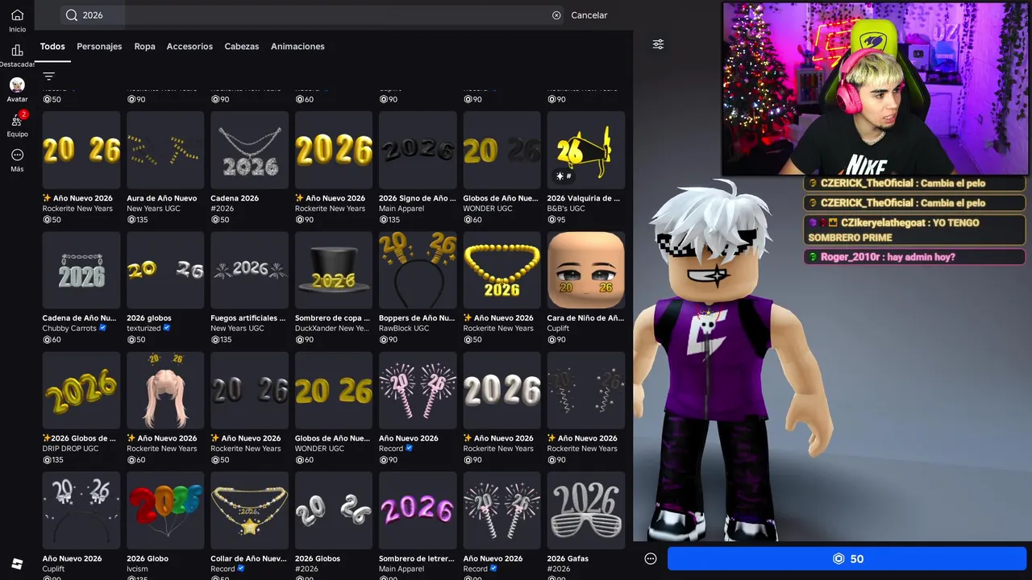Select pink firework wands Año Nuevo 2026 by Record

418,391
